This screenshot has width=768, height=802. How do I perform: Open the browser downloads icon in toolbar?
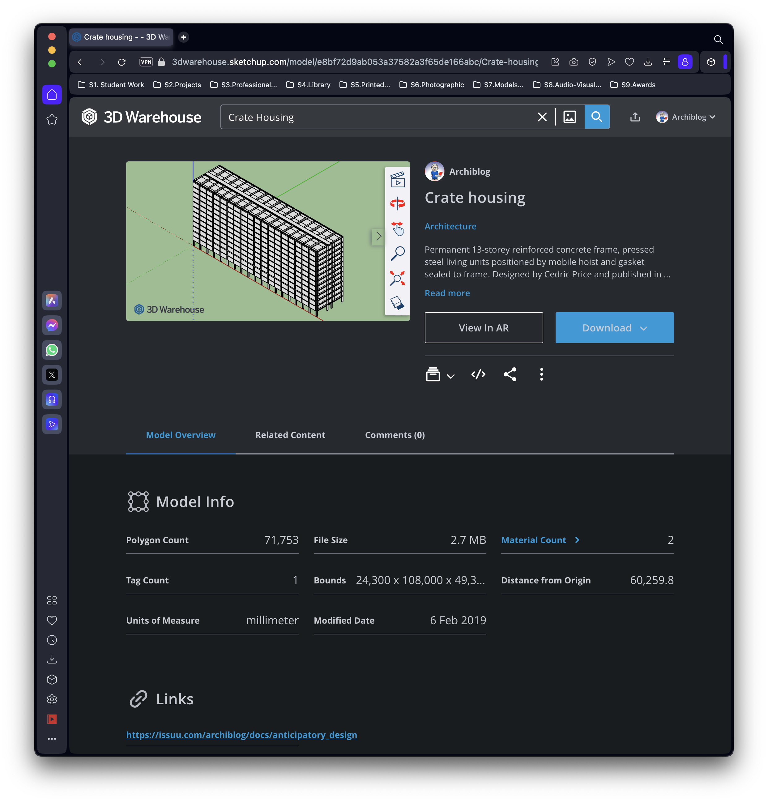pyautogui.click(x=648, y=62)
